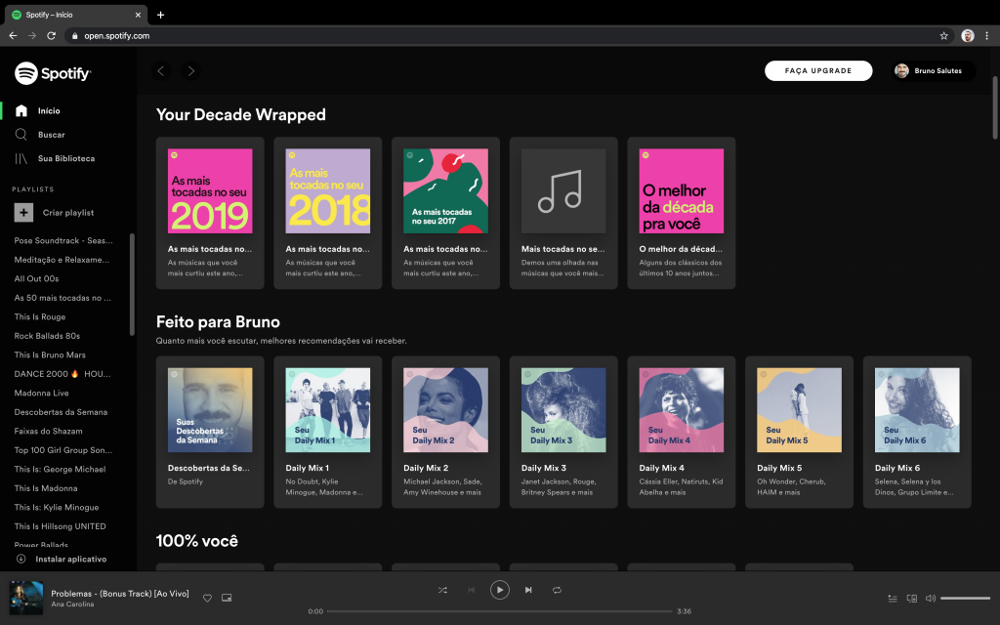Click artist Ana Carolina in player

(x=72, y=604)
